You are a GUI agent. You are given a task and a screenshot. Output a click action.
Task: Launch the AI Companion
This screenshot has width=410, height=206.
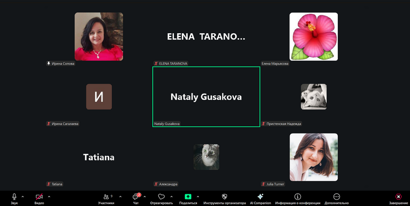tap(260, 197)
